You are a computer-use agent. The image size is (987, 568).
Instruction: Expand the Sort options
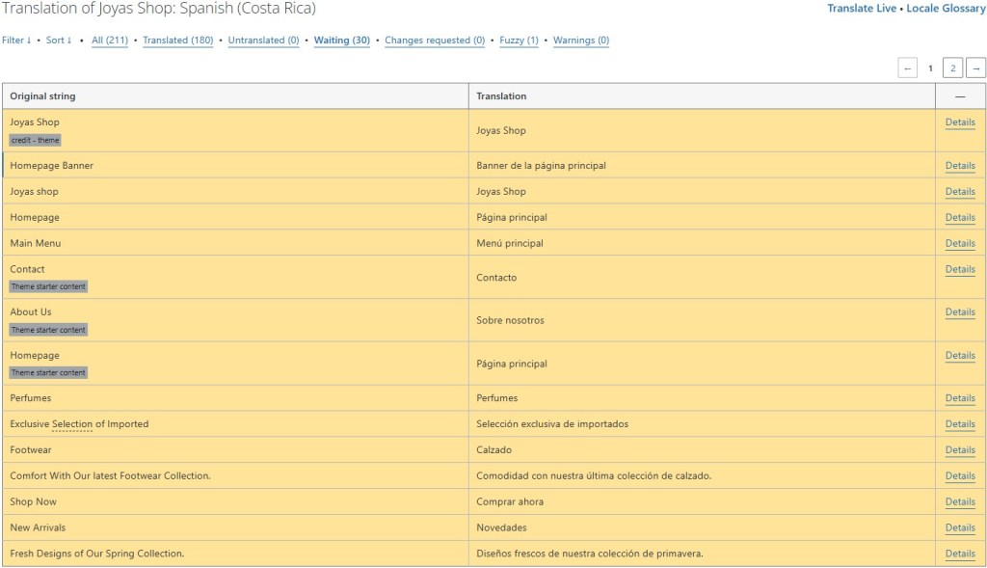(x=59, y=41)
